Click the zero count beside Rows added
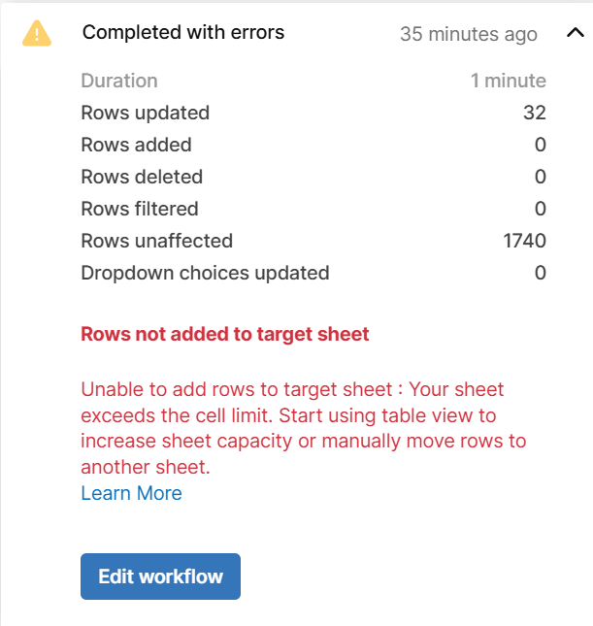Screen dimensions: 593x626 [x=541, y=145]
